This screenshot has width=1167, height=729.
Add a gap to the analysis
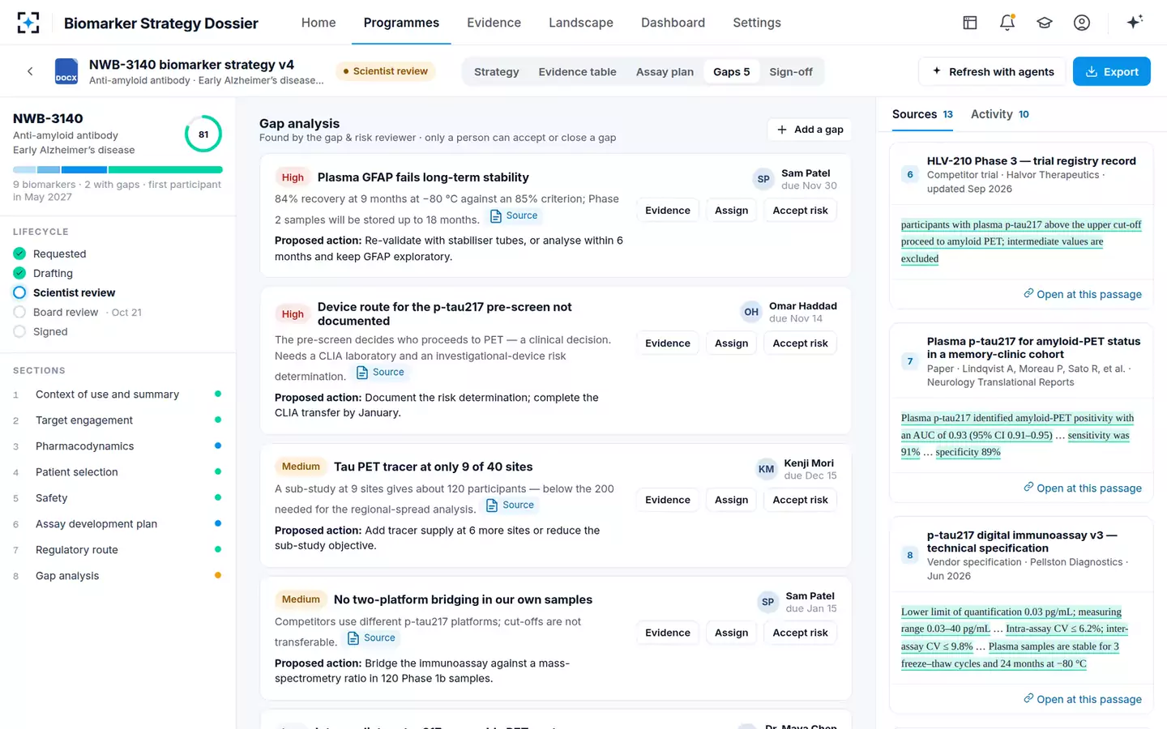click(x=810, y=130)
